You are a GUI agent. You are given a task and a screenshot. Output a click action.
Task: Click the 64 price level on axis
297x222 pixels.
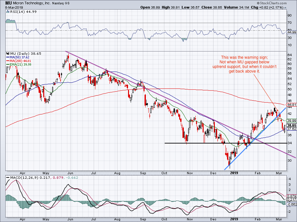pyautogui.click(x=290, y=55)
